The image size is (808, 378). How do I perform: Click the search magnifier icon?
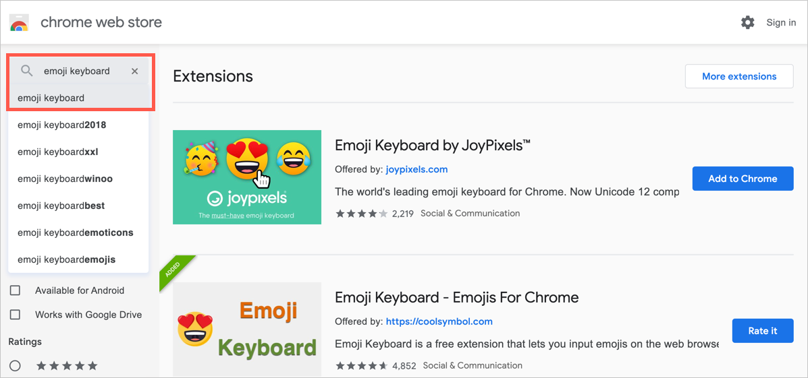coord(27,71)
